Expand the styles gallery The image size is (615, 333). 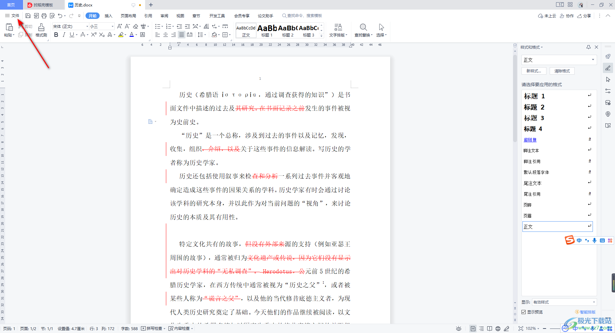click(x=322, y=36)
